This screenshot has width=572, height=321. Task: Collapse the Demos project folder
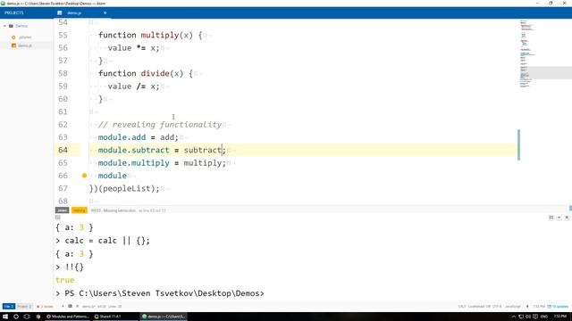coord(4,26)
